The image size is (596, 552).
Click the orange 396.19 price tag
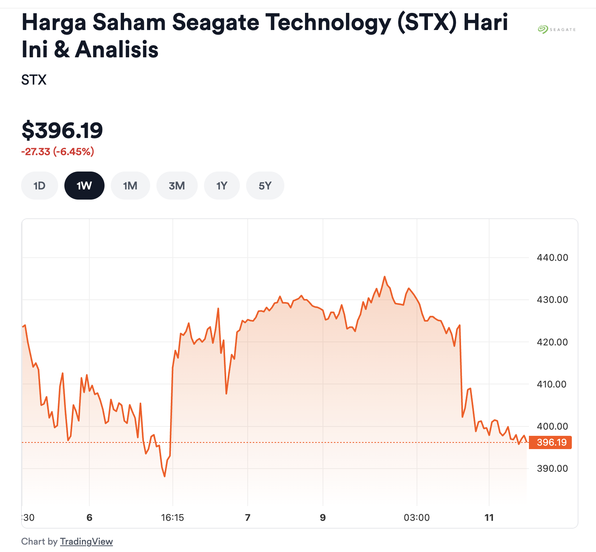[x=550, y=442]
